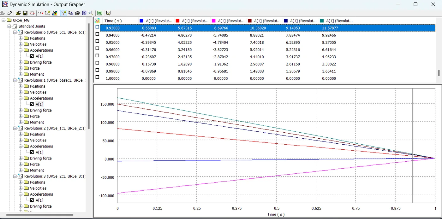Image resolution: width=442 pixels, height=219 pixels.
Task: Tick the checkbox for the 0.98000 row
Action: [97, 63]
